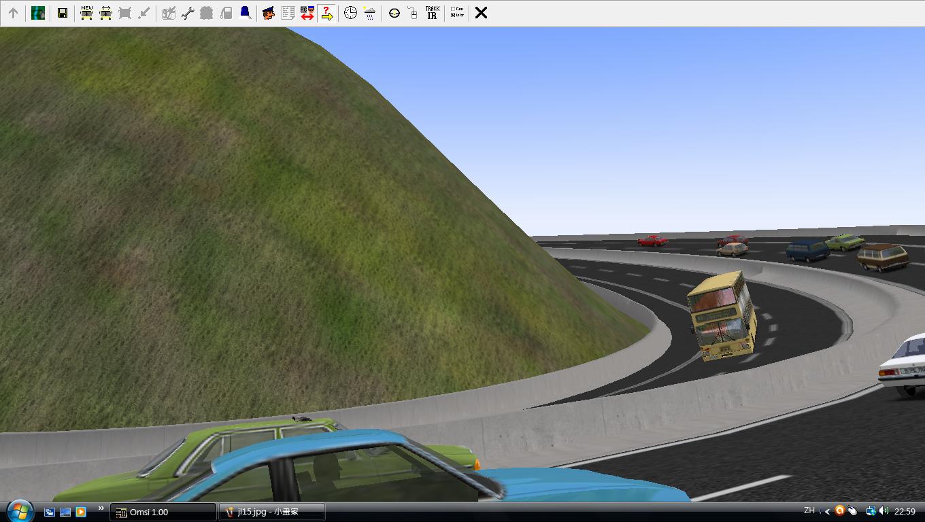Open the weather rain cloud icon
925x522 pixels.
(x=369, y=13)
